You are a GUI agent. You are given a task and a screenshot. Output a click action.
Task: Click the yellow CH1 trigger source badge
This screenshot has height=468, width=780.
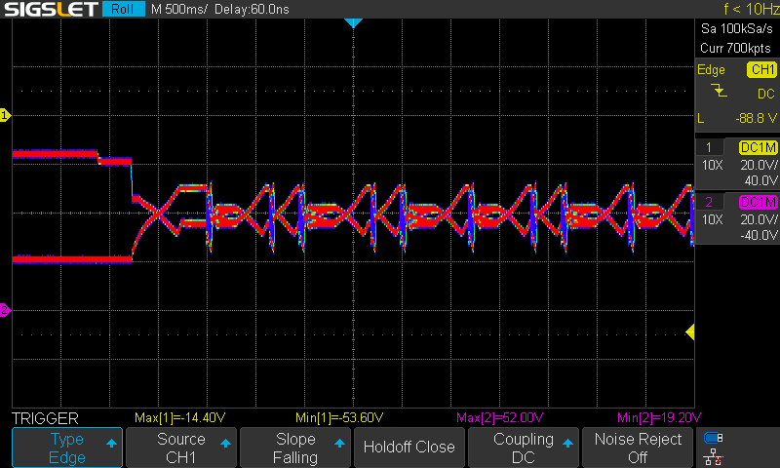[761, 69]
